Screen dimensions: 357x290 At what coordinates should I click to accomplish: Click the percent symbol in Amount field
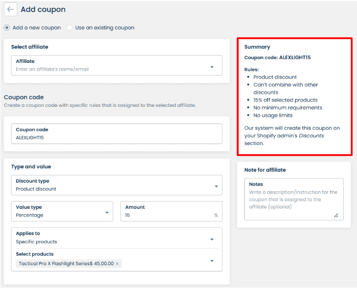pos(216,215)
